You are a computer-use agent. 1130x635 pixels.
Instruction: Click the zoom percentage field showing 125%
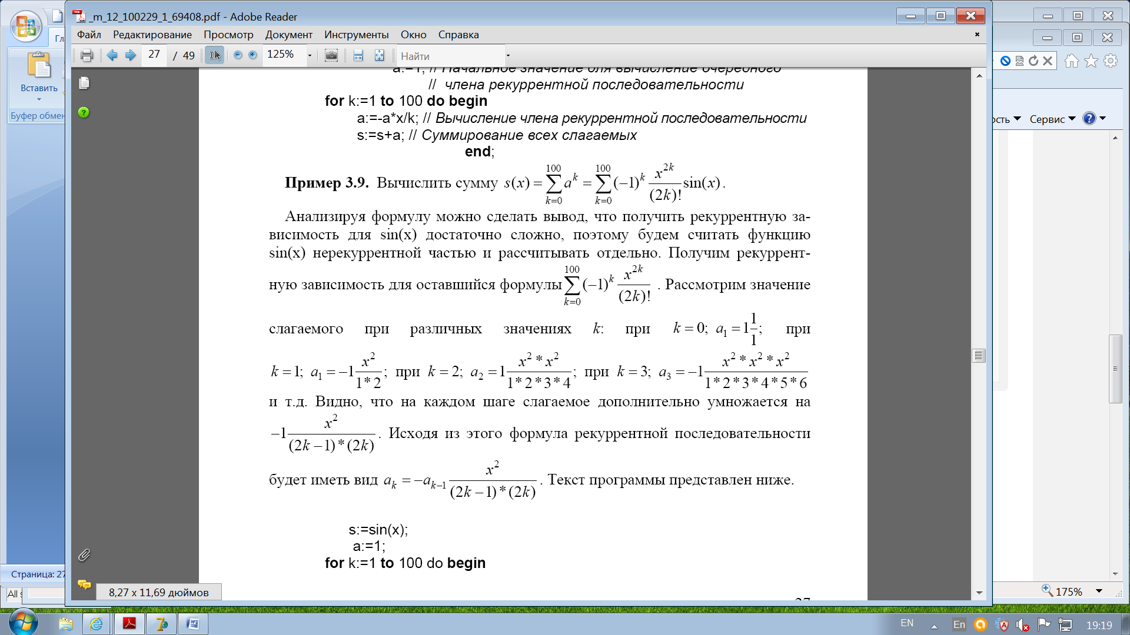point(284,55)
